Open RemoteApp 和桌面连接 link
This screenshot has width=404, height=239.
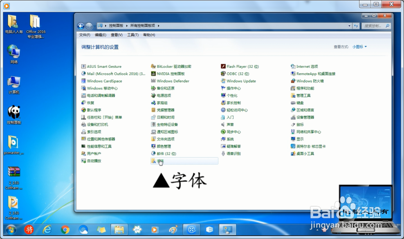[313, 74]
